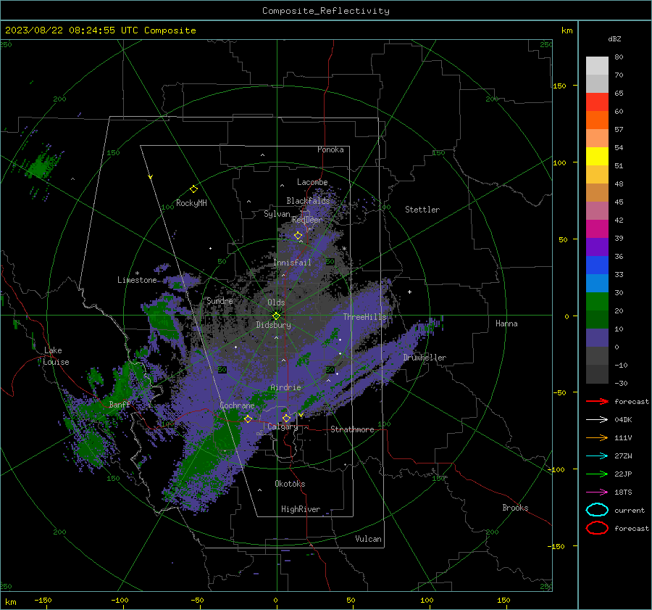Screen dimensions: 652x610
Task: Click the yellow diamond marker below Cochrane
Action: (248, 419)
